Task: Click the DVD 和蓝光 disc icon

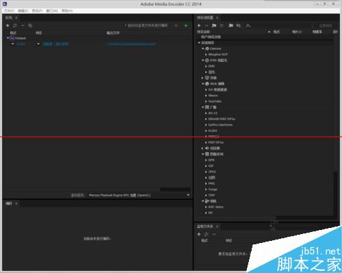Action: 207,60
